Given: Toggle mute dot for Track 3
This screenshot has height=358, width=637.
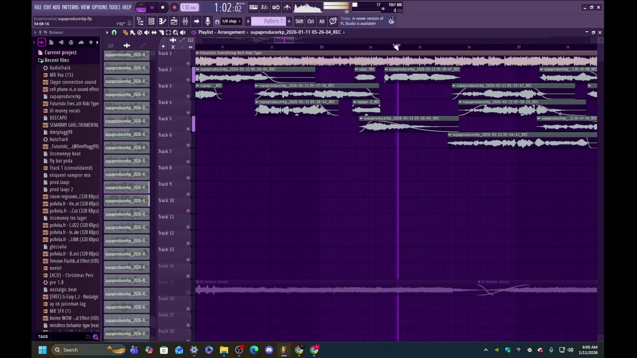Looking at the screenshot, I should click(x=188, y=96).
